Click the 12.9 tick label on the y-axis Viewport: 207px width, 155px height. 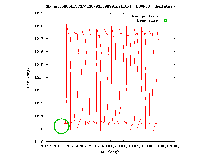39,13
